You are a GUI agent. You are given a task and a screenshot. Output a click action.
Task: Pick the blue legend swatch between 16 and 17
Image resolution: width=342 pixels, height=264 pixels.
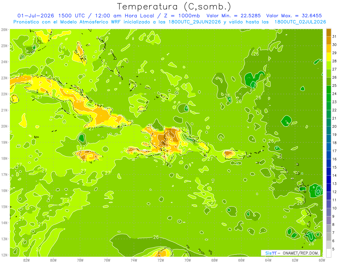coord(329,155)
